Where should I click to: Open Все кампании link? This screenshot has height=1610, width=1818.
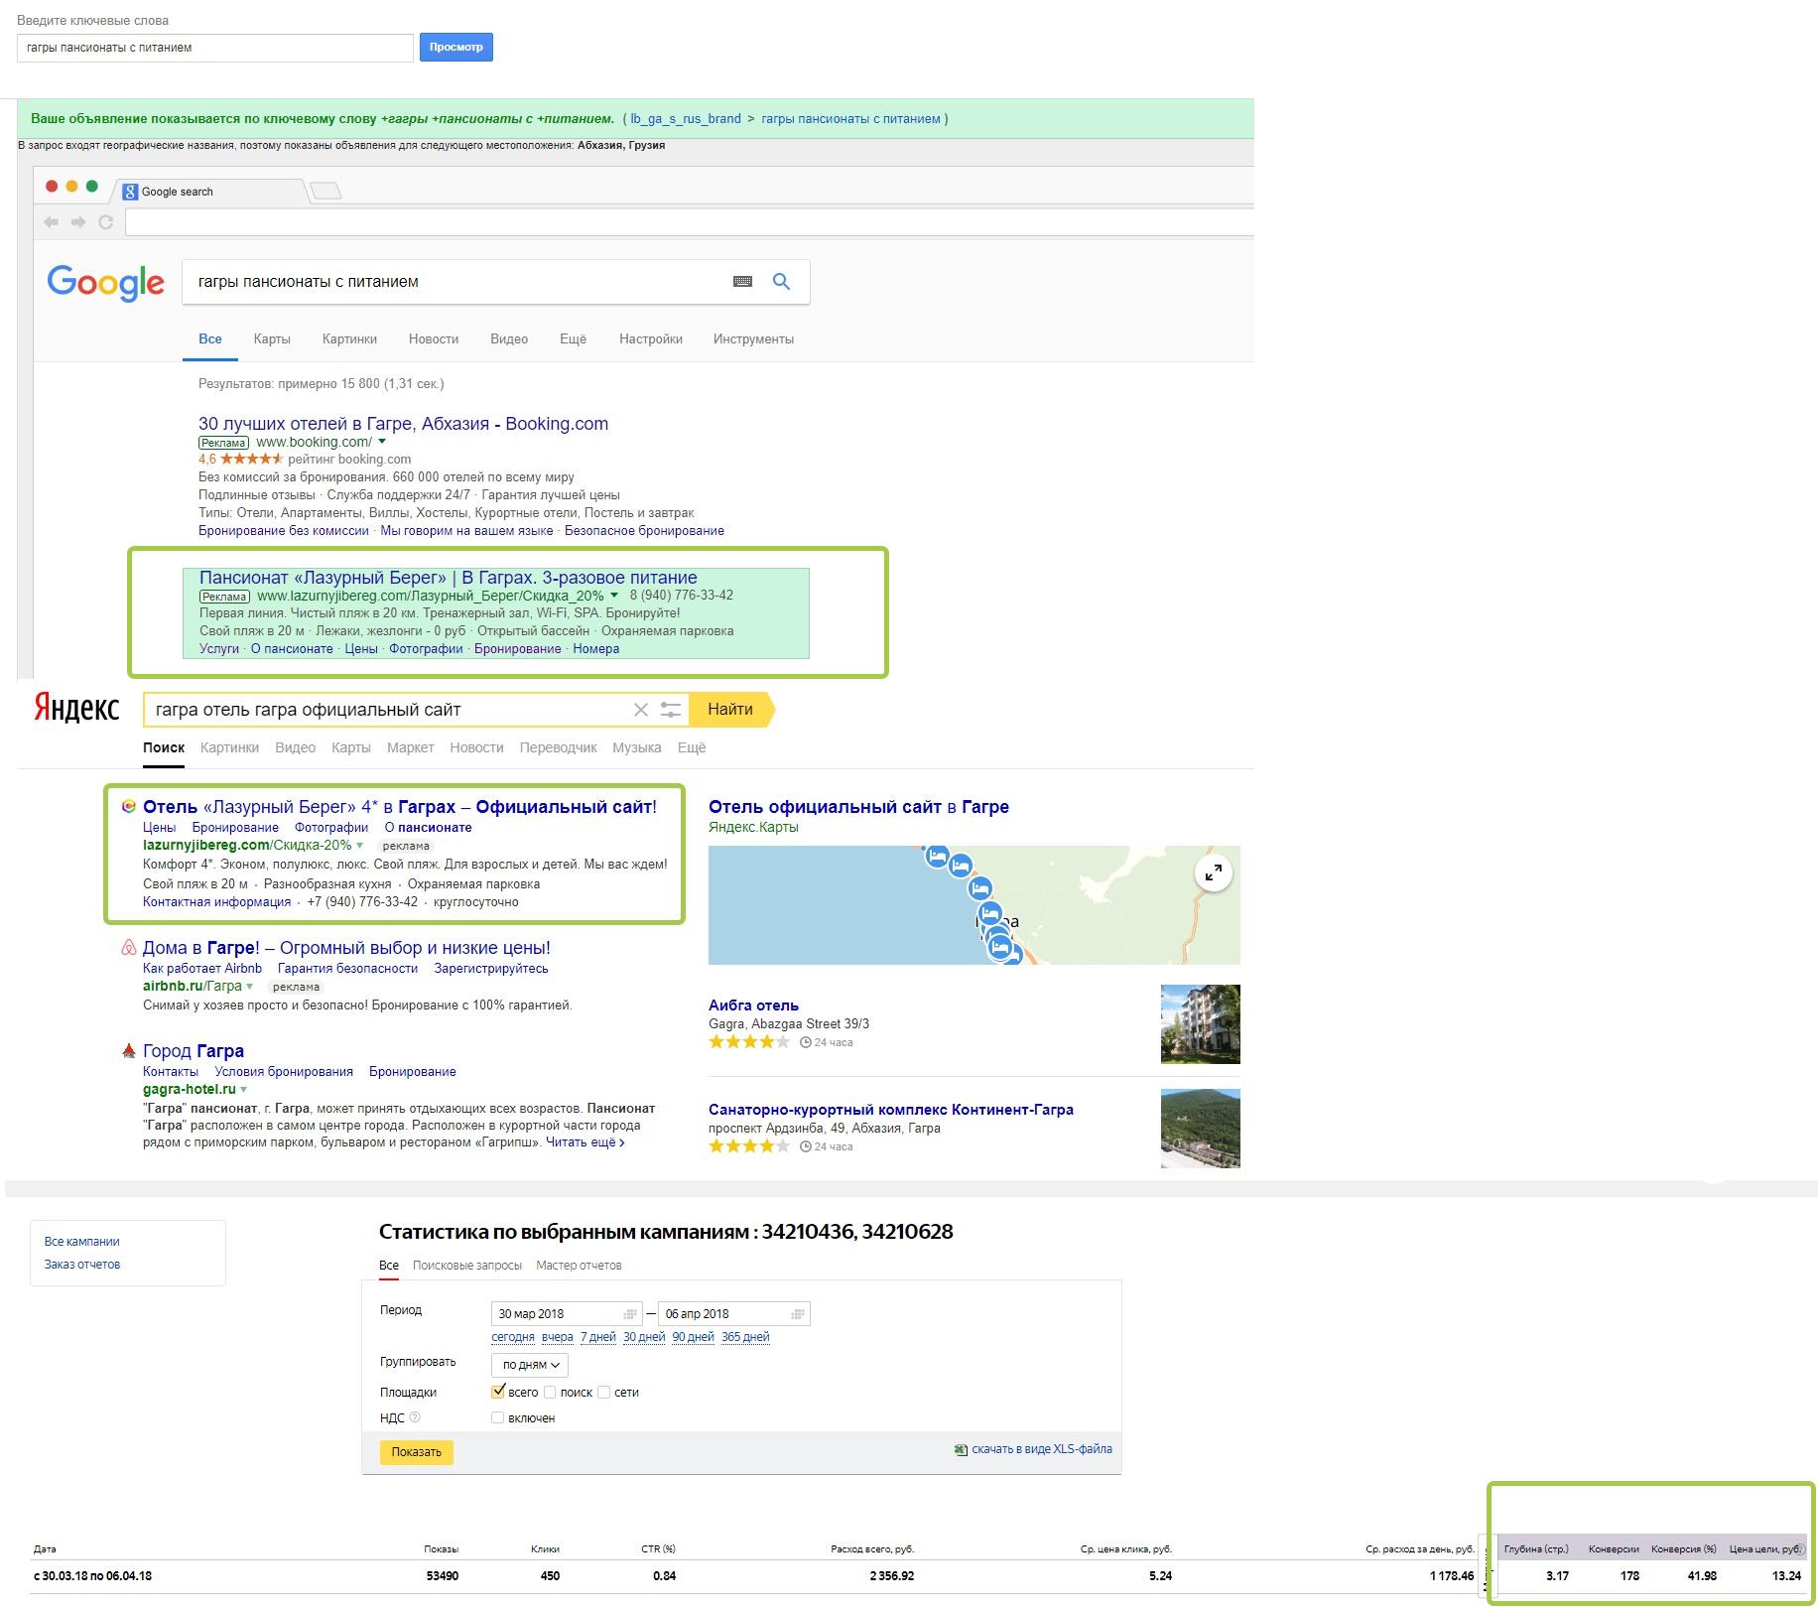click(x=81, y=1242)
